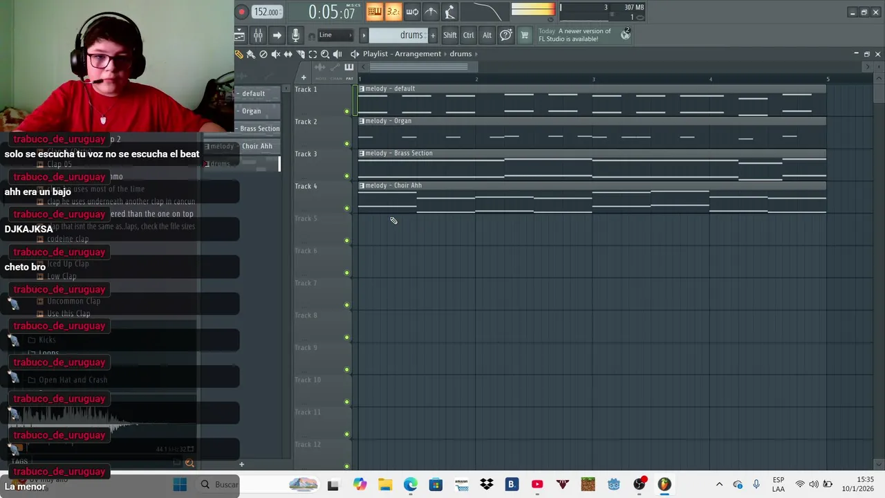
Task: Open the mixer icon
Action: [258, 35]
